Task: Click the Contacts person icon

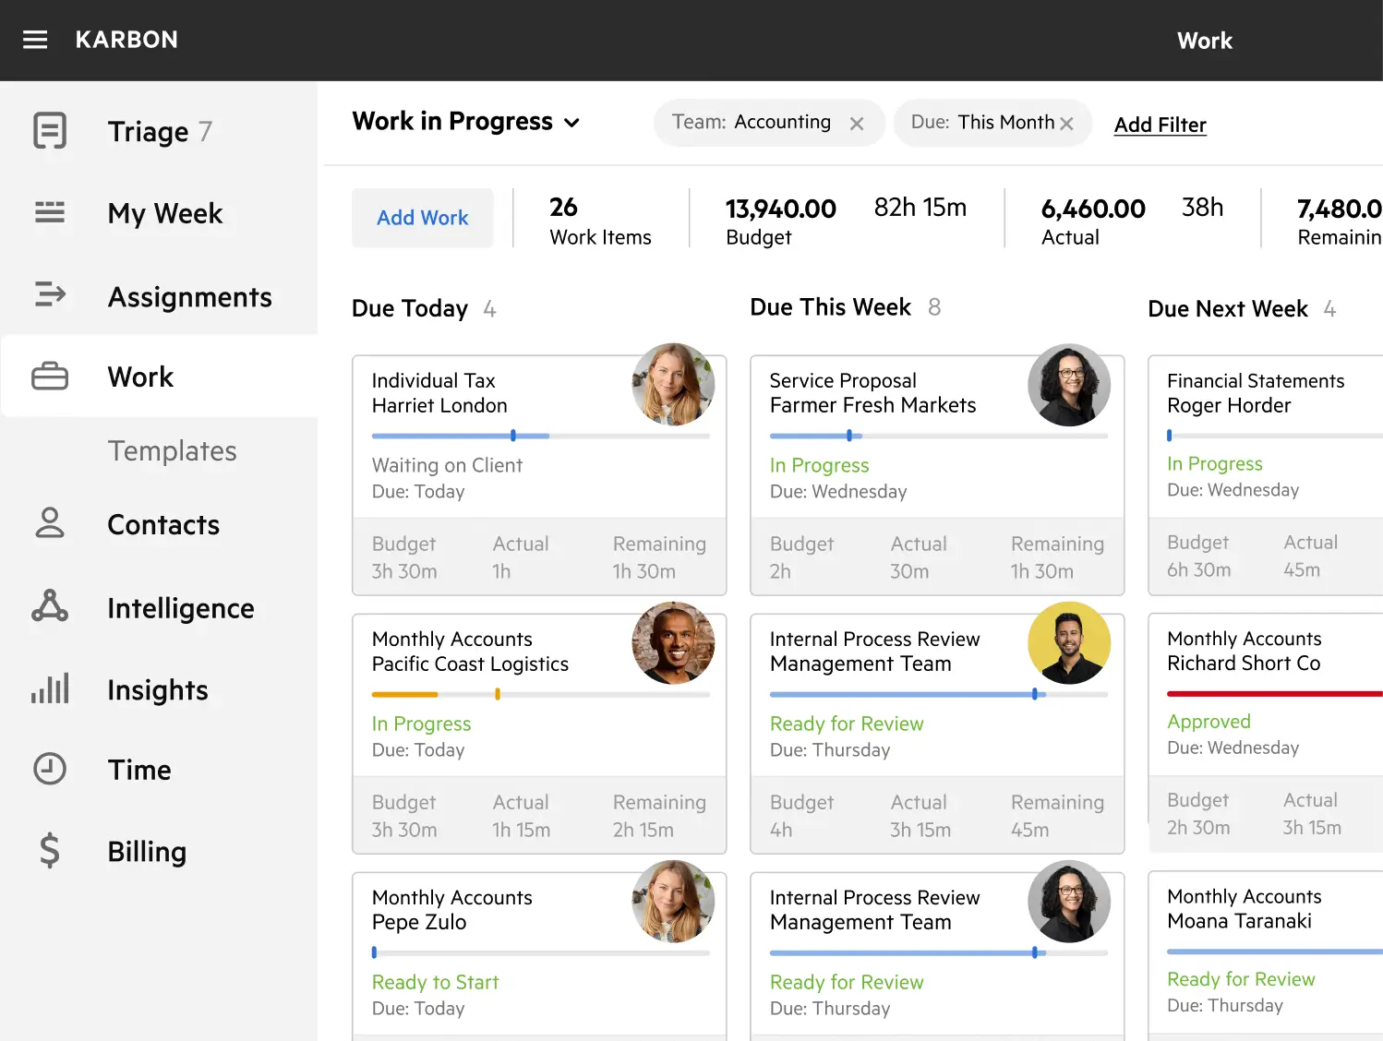Action: coord(50,522)
